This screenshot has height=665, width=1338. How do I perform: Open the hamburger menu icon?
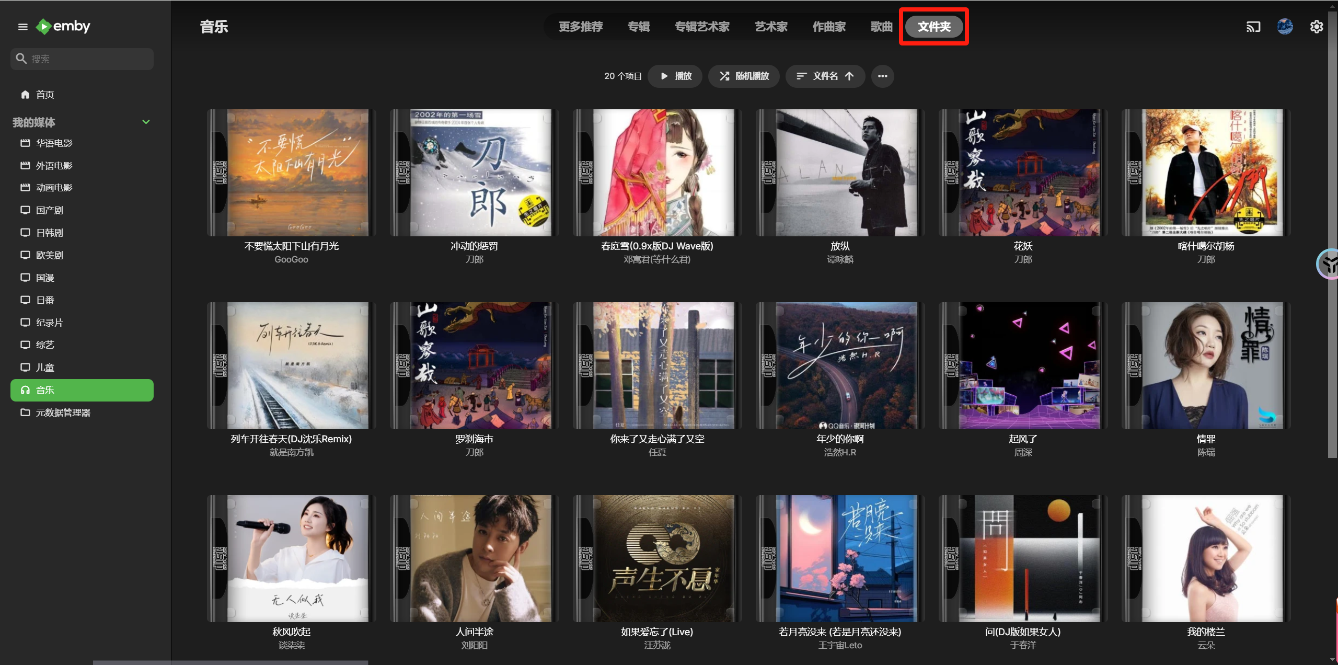tap(22, 27)
